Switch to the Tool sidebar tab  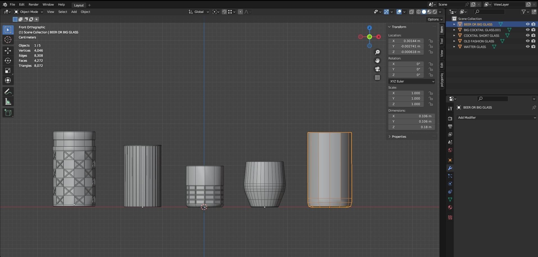pyautogui.click(x=442, y=41)
